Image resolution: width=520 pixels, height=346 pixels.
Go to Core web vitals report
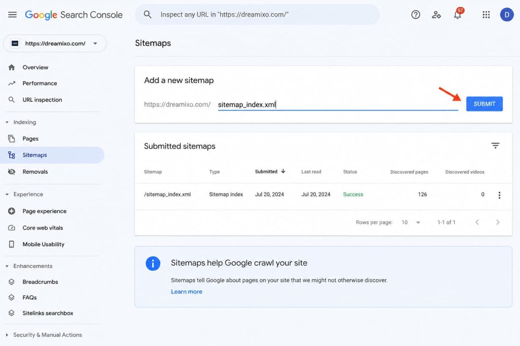pyautogui.click(x=43, y=228)
